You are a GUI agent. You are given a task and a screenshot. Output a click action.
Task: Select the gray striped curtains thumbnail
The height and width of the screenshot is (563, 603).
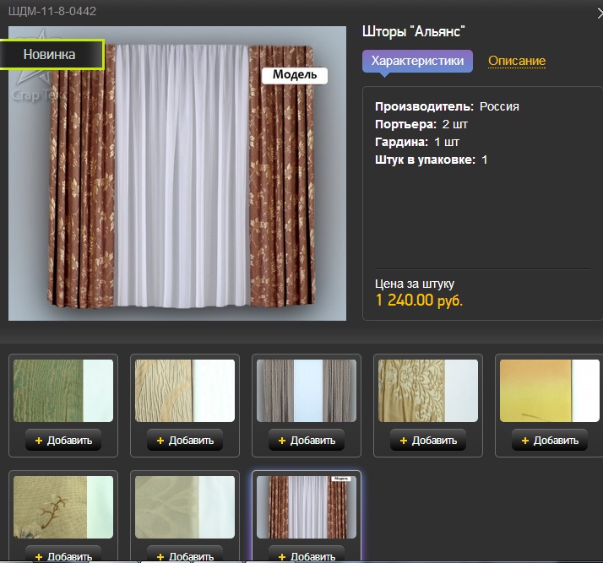pyautogui.click(x=307, y=391)
